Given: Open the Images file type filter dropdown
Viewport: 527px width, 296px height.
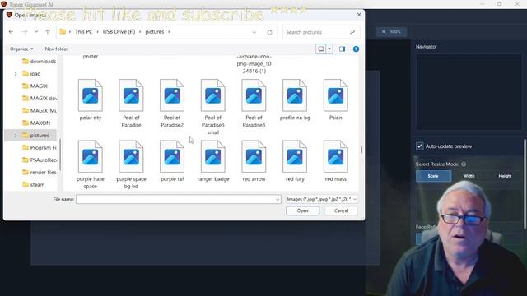Looking at the screenshot, I should coord(322,199).
